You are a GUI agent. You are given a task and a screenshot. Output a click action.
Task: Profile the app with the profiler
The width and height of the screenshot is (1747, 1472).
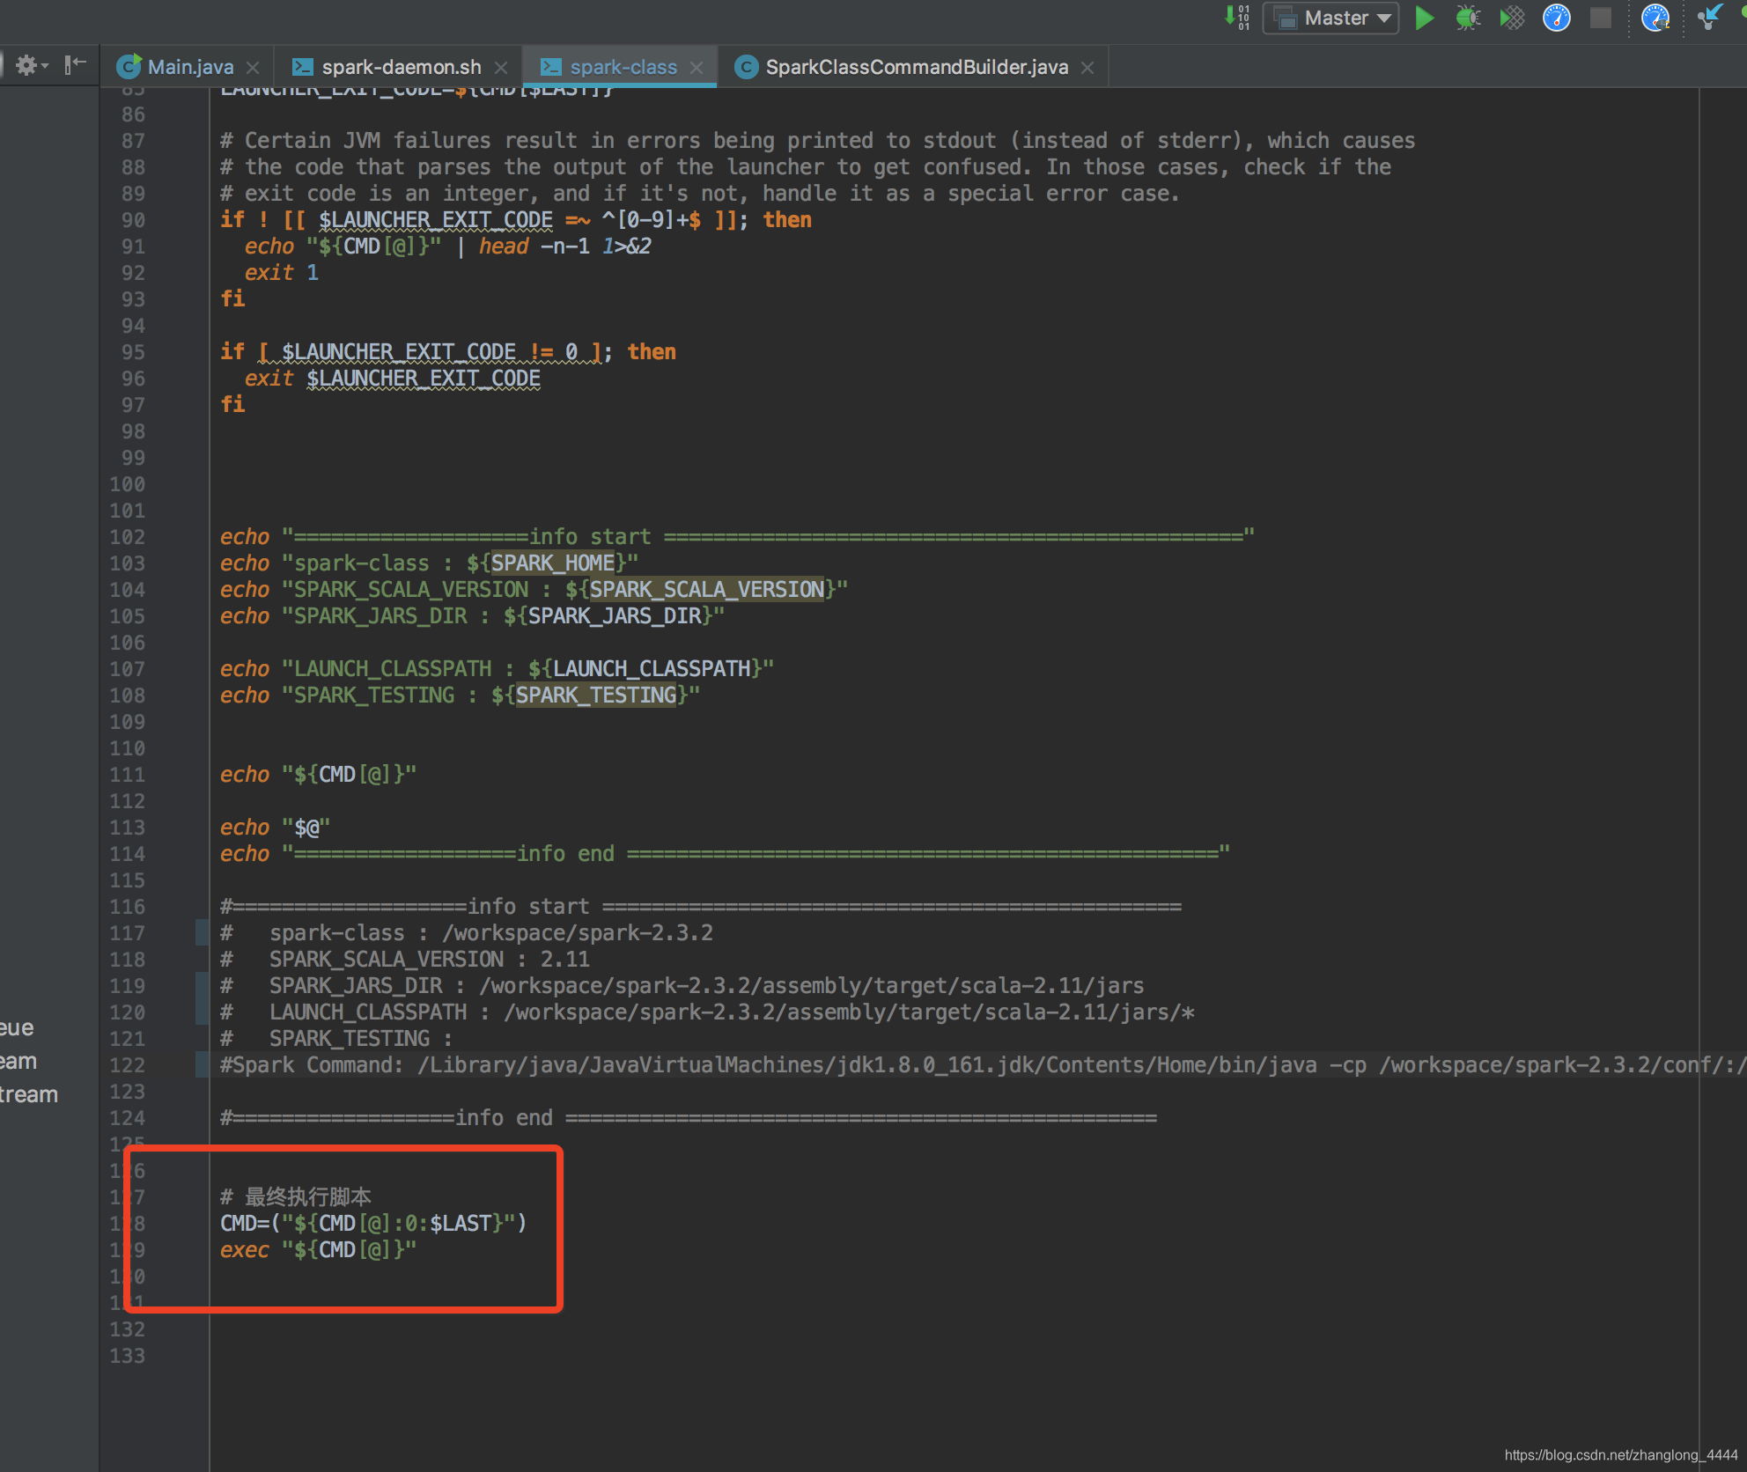[1556, 18]
